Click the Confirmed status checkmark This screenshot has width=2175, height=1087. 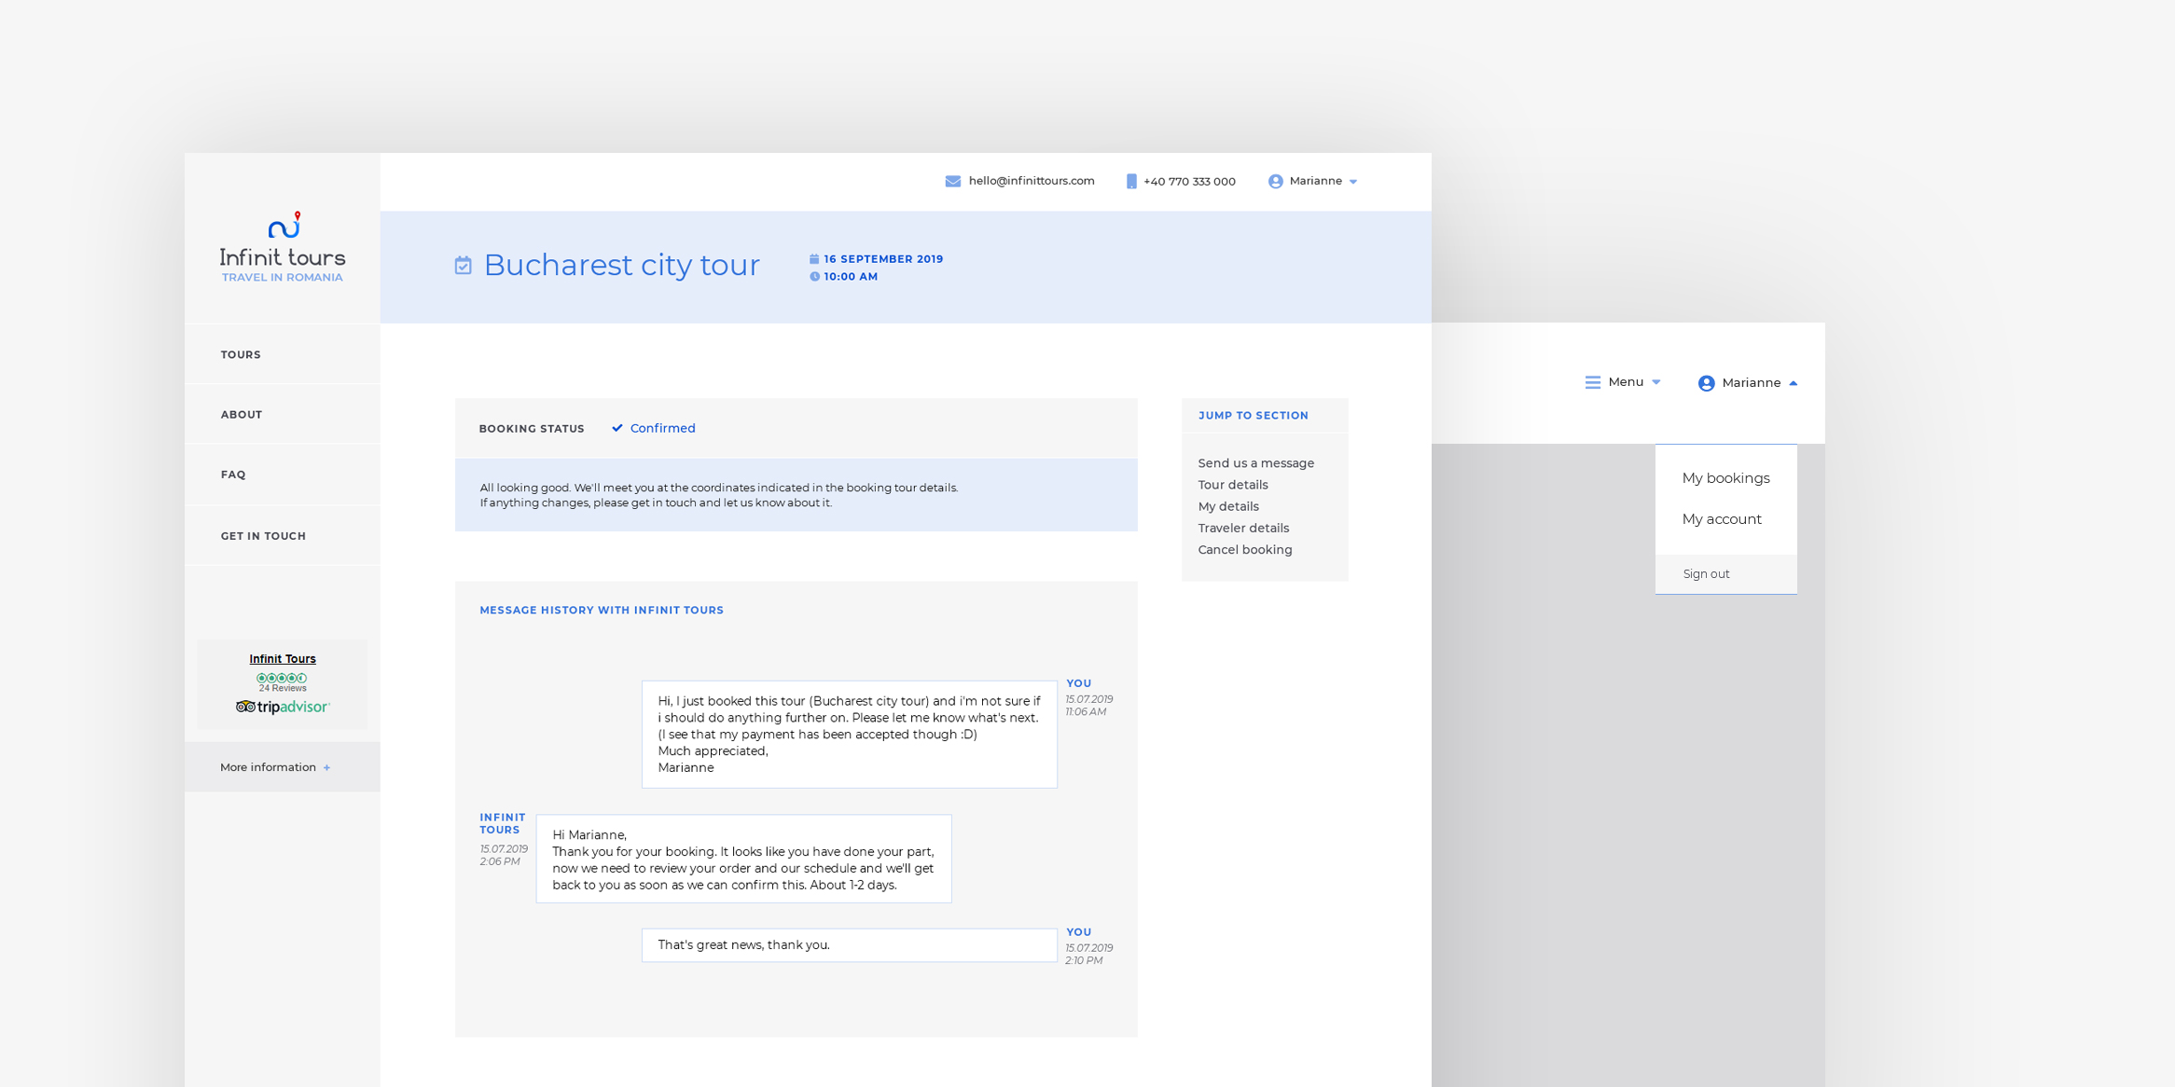pyautogui.click(x=617, y=428)
